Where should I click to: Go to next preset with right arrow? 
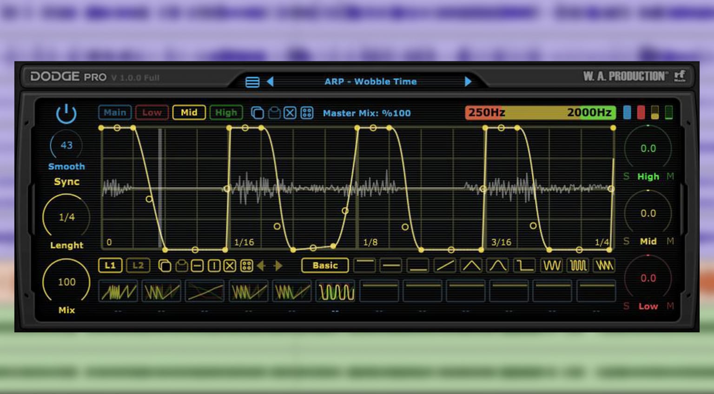click(x=468, y=82)
